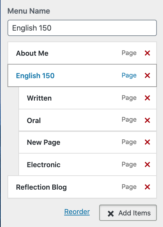Click the Add Items button
The image size is (163, 227).
[x=128, y=213]
